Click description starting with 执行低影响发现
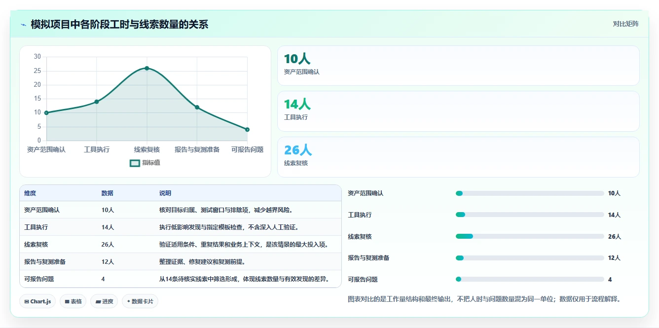Screen dimensions: 659x328 tap(229, 227)
